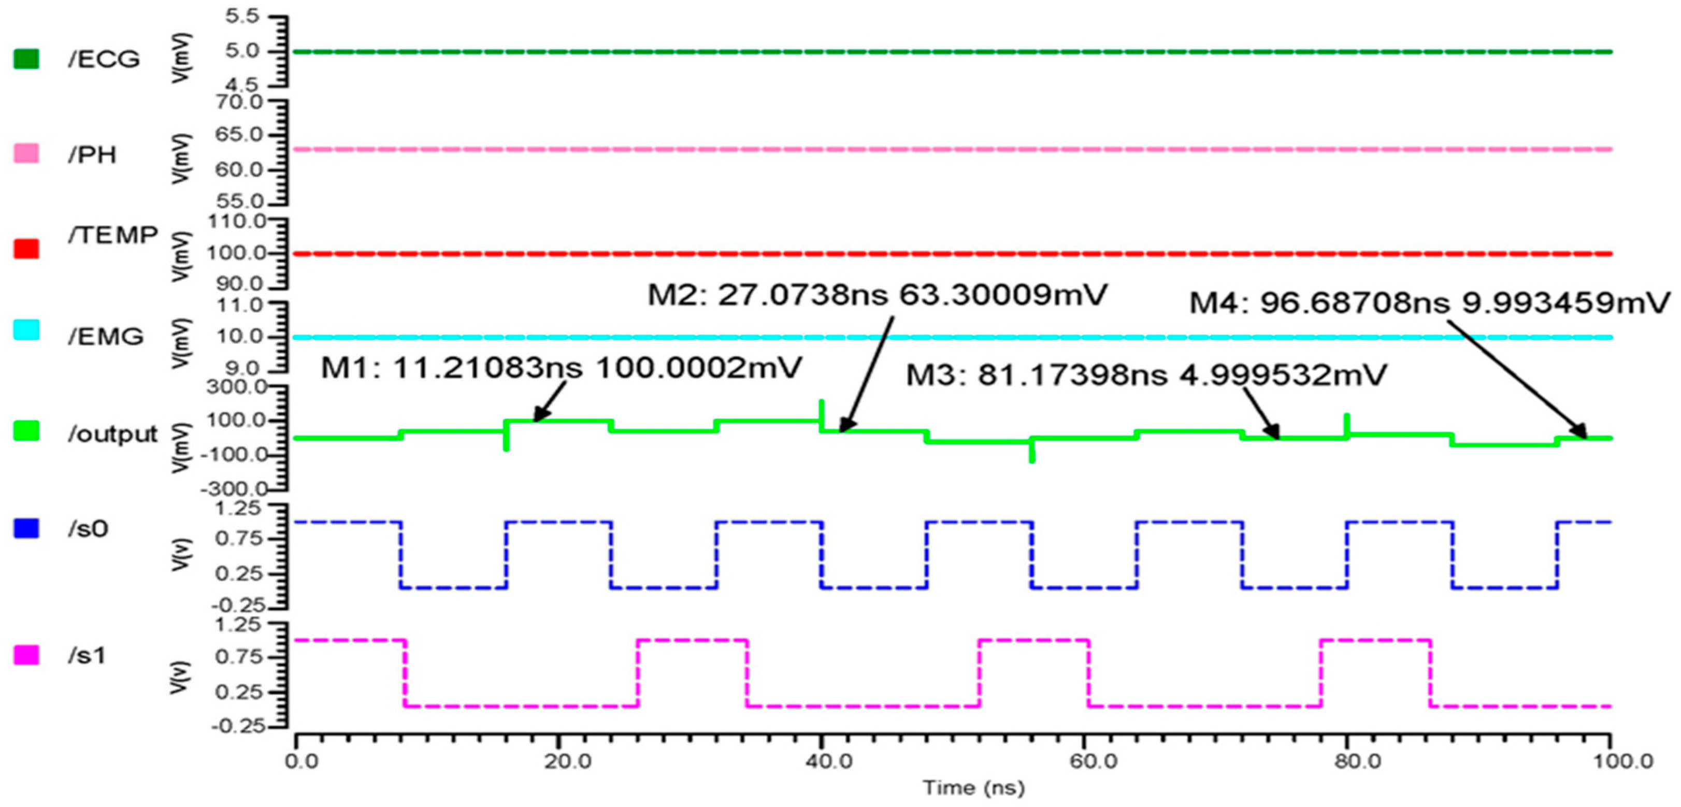Click the 80.0 tick on time axis
The width and height of the screenshot is (1681, 807).
click(1357, 762)
